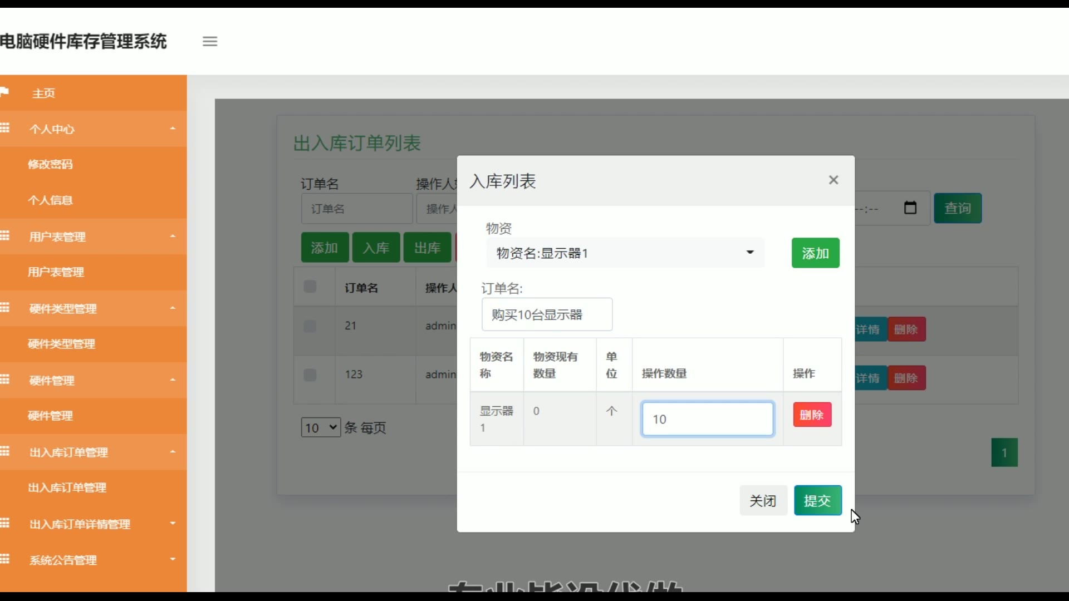Click grid icon next to 个人中心

(x=5, y=129)
